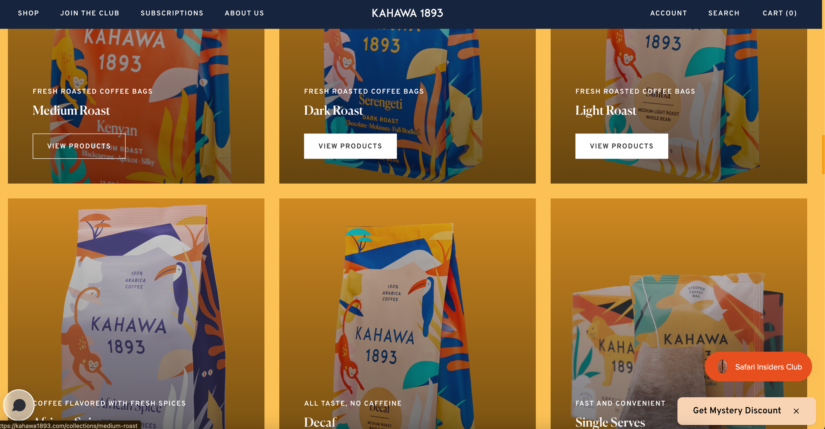Open CART (0)
Viewport: 825px width, 429px height.
(780, 13)
